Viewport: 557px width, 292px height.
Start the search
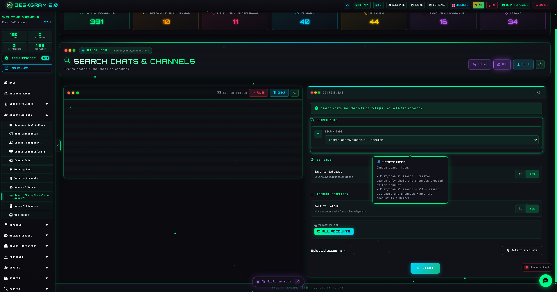tap(425, 268)
